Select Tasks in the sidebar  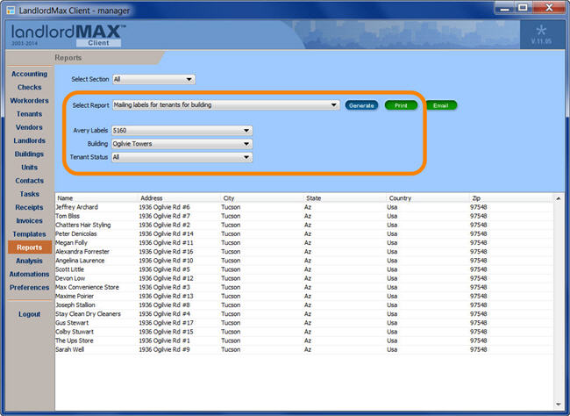point(30,194)
